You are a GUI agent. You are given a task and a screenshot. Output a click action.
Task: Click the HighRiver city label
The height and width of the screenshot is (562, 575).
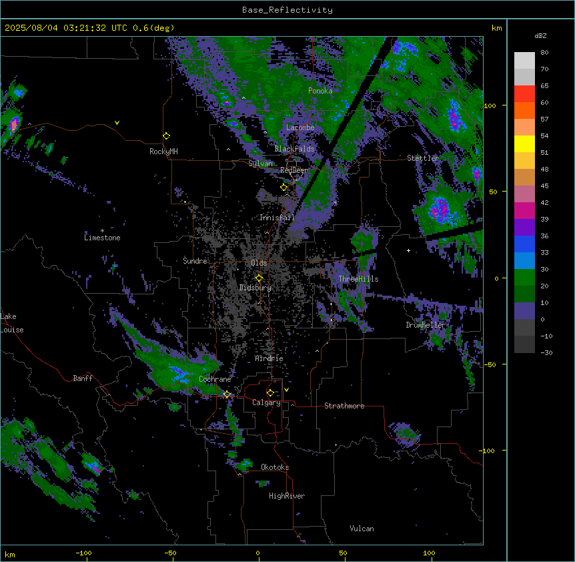point(287,496)
